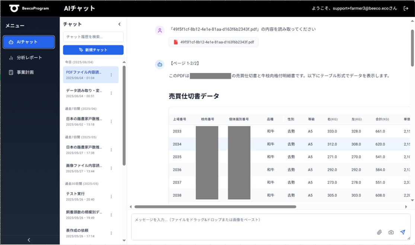The image size is (415, 245).
Task: Select the row cell 2036
Action: click(x=177, y=170)
